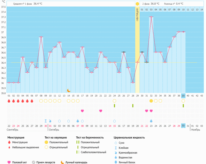
Task: Select the green pregnancy test bar on day 28
Action: 133,106
